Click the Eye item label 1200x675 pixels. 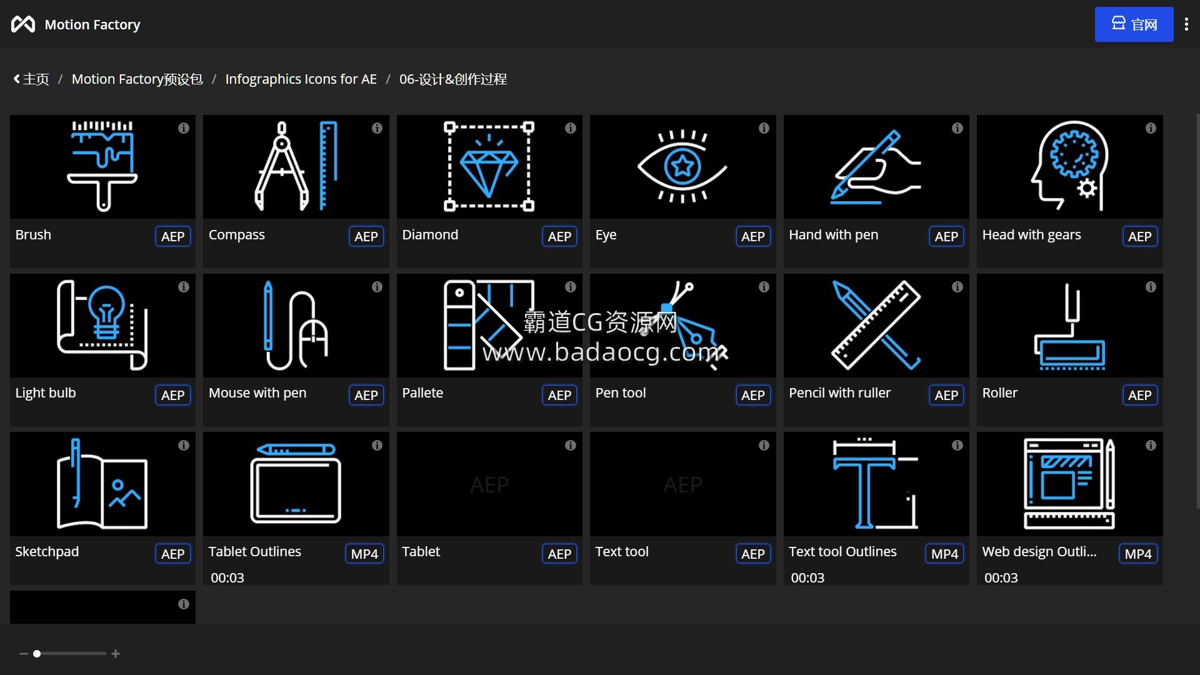point(606,235)
